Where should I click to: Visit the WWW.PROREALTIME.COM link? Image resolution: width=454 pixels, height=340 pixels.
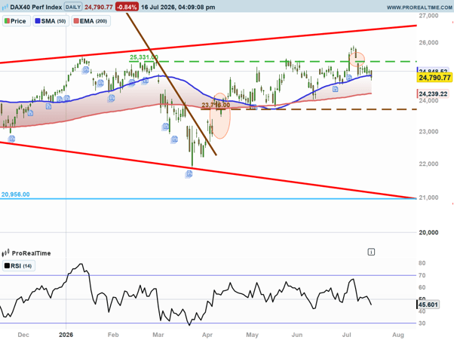tap(419, 8)
